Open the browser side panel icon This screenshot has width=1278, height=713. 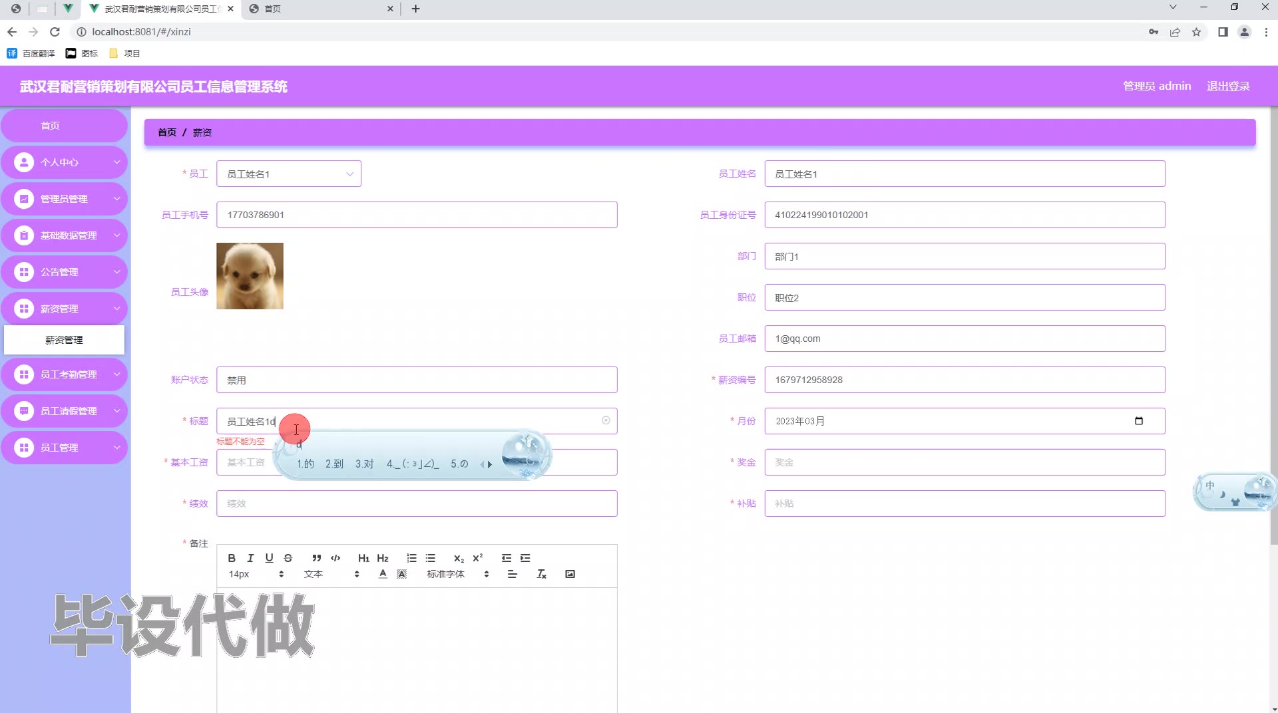[1223, 32]
